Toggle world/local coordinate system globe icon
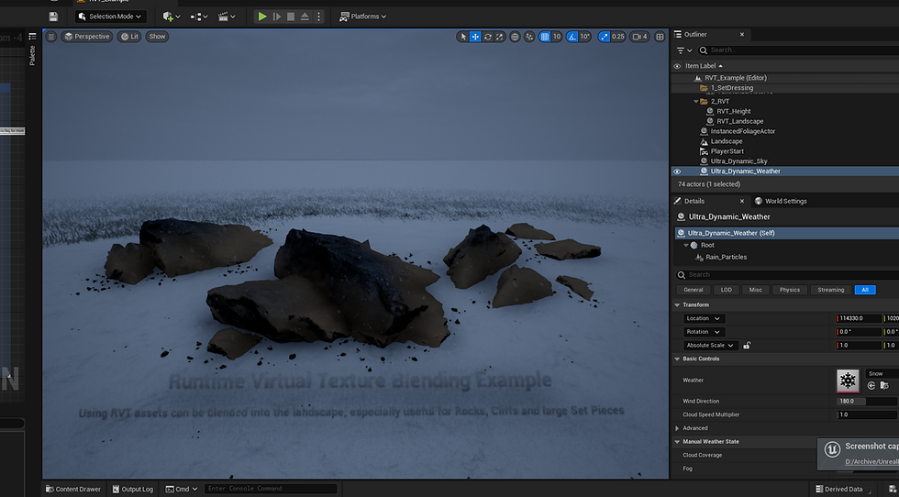Screen dimensions: 899x497 tap(515, 37)
